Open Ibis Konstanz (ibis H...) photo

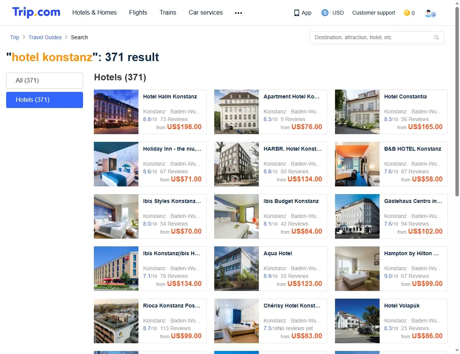pyautogui.click(x=116, y=269)
